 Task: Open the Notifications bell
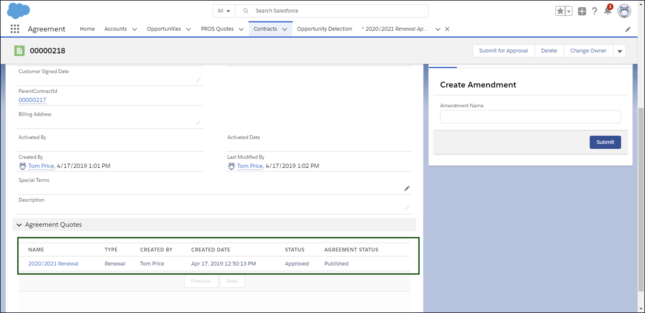607,11
